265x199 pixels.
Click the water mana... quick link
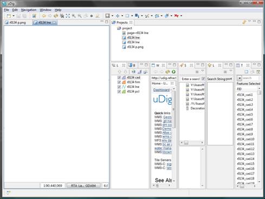(163, 148)
